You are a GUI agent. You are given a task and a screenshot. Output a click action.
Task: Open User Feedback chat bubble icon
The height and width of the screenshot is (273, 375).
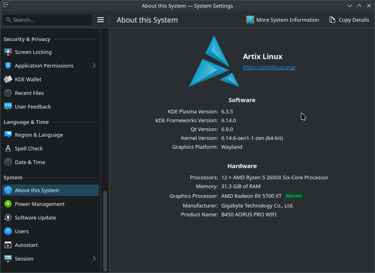point(8,107)
